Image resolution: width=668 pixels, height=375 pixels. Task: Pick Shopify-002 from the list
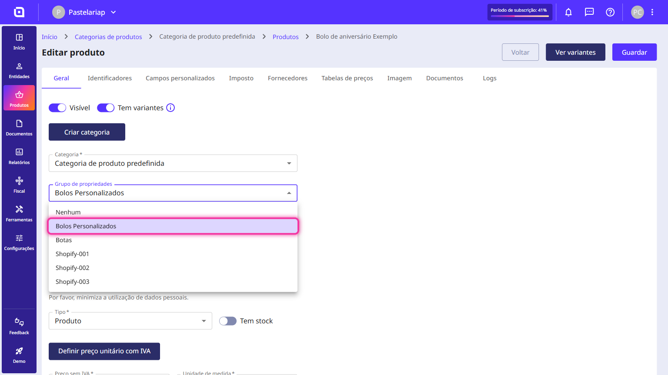pos(173,268)
